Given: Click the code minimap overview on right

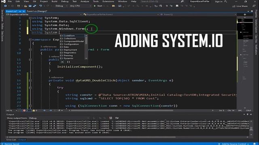Looking at the screenshot, I should point(245,62).
